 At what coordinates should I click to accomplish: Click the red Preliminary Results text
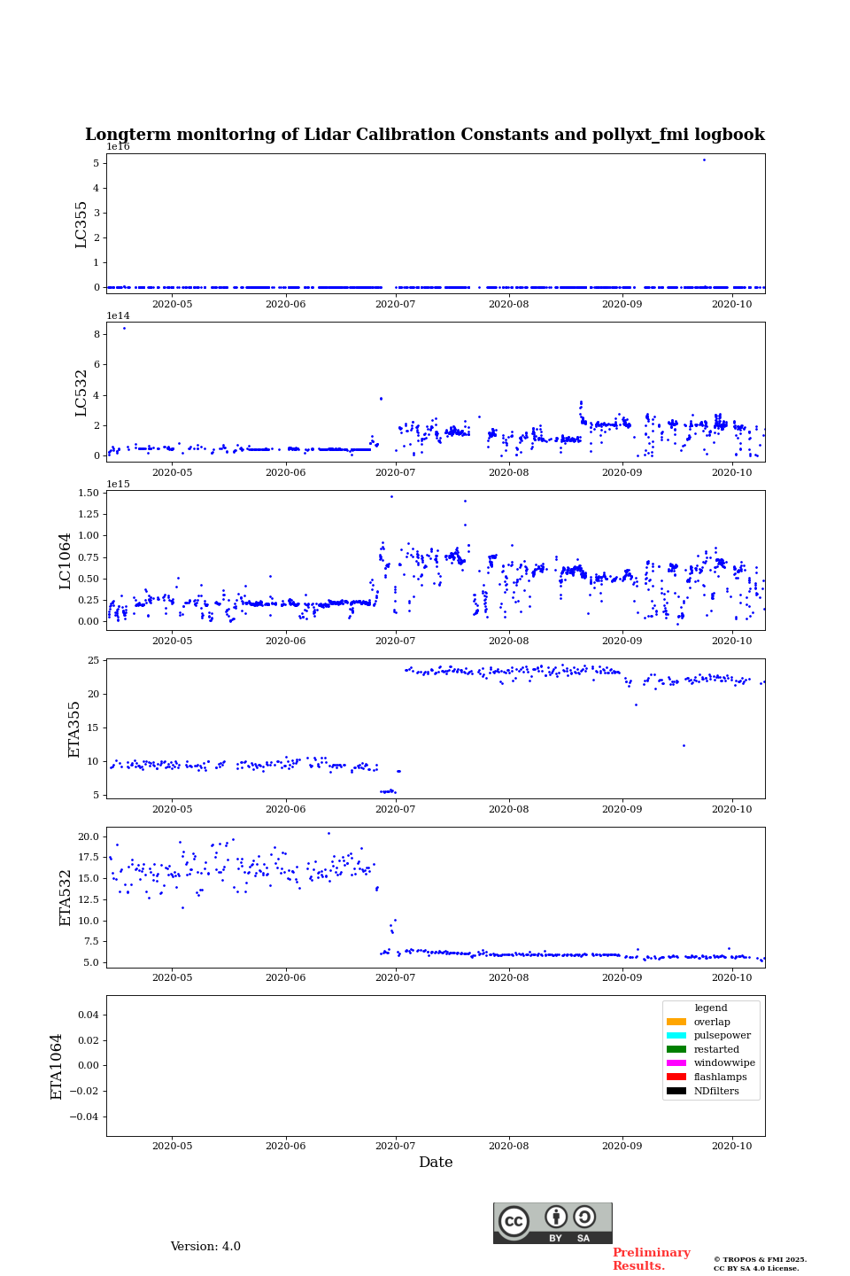coord(651,1259)
